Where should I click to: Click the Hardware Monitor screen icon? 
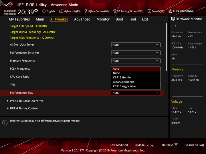pos(173,19)
